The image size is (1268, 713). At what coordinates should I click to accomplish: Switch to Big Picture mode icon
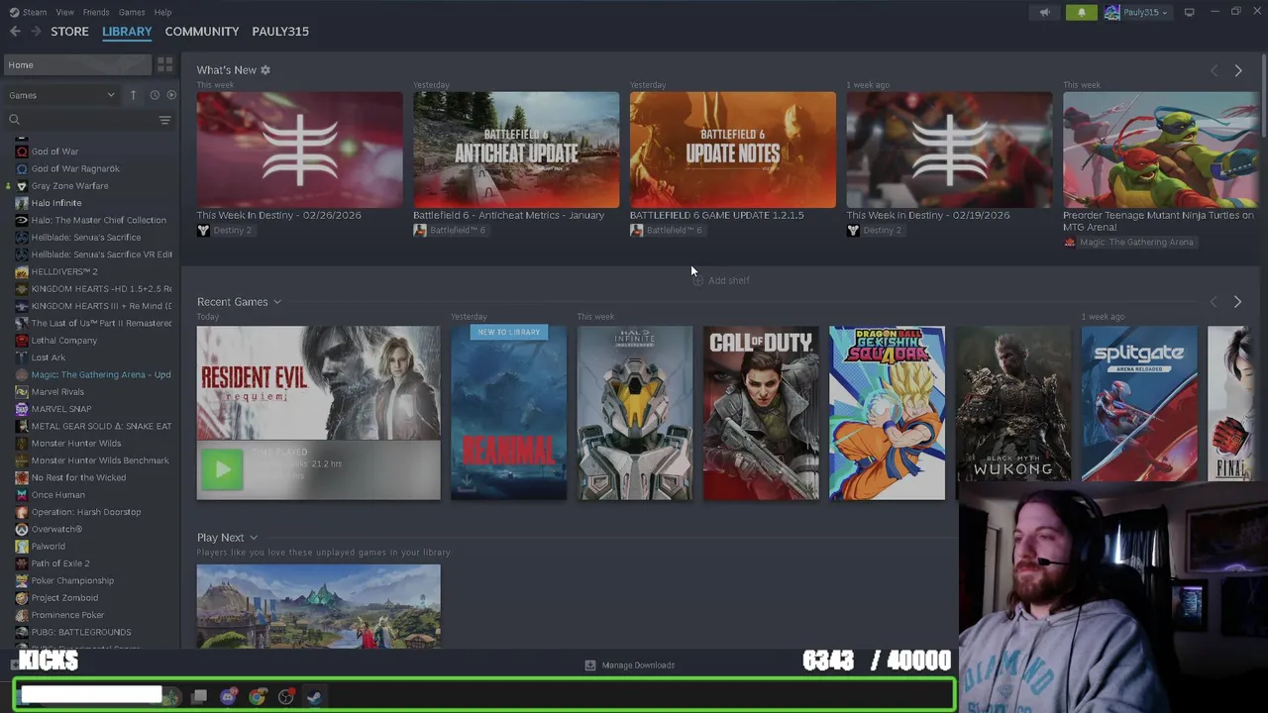tap(1189, 12)
